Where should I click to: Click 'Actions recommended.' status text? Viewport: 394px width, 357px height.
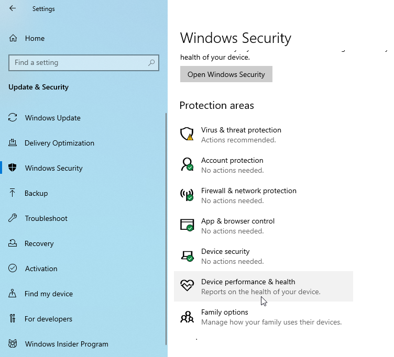[x=238, y=140]
